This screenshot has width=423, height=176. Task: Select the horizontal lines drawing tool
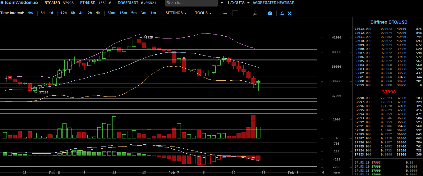[x=245, y=13]
